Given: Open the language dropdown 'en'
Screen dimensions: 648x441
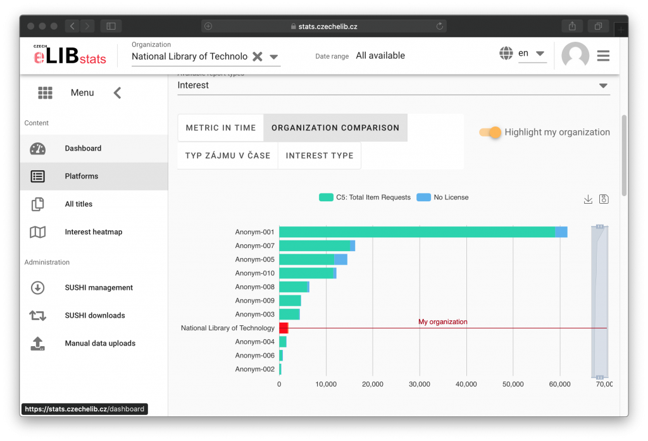Looking at the screenshot, I should pos(532,53).
